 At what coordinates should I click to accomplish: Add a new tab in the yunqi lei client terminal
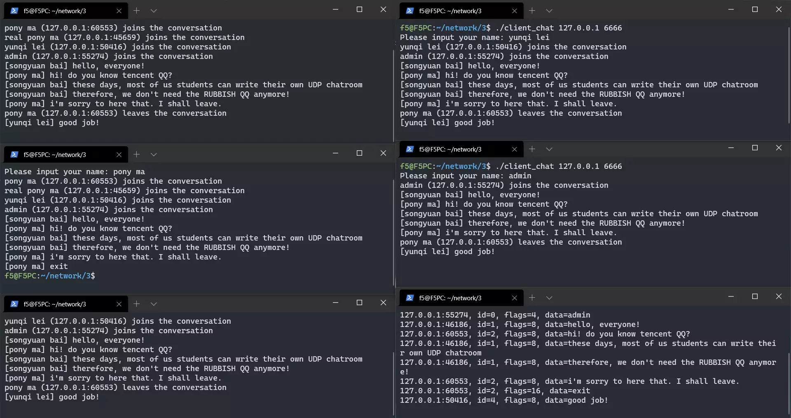coord(532,11)
